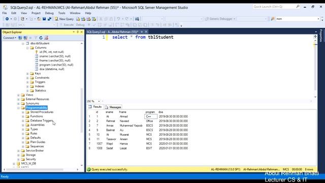
Task: Open the File menu
Action: [5, 13]
